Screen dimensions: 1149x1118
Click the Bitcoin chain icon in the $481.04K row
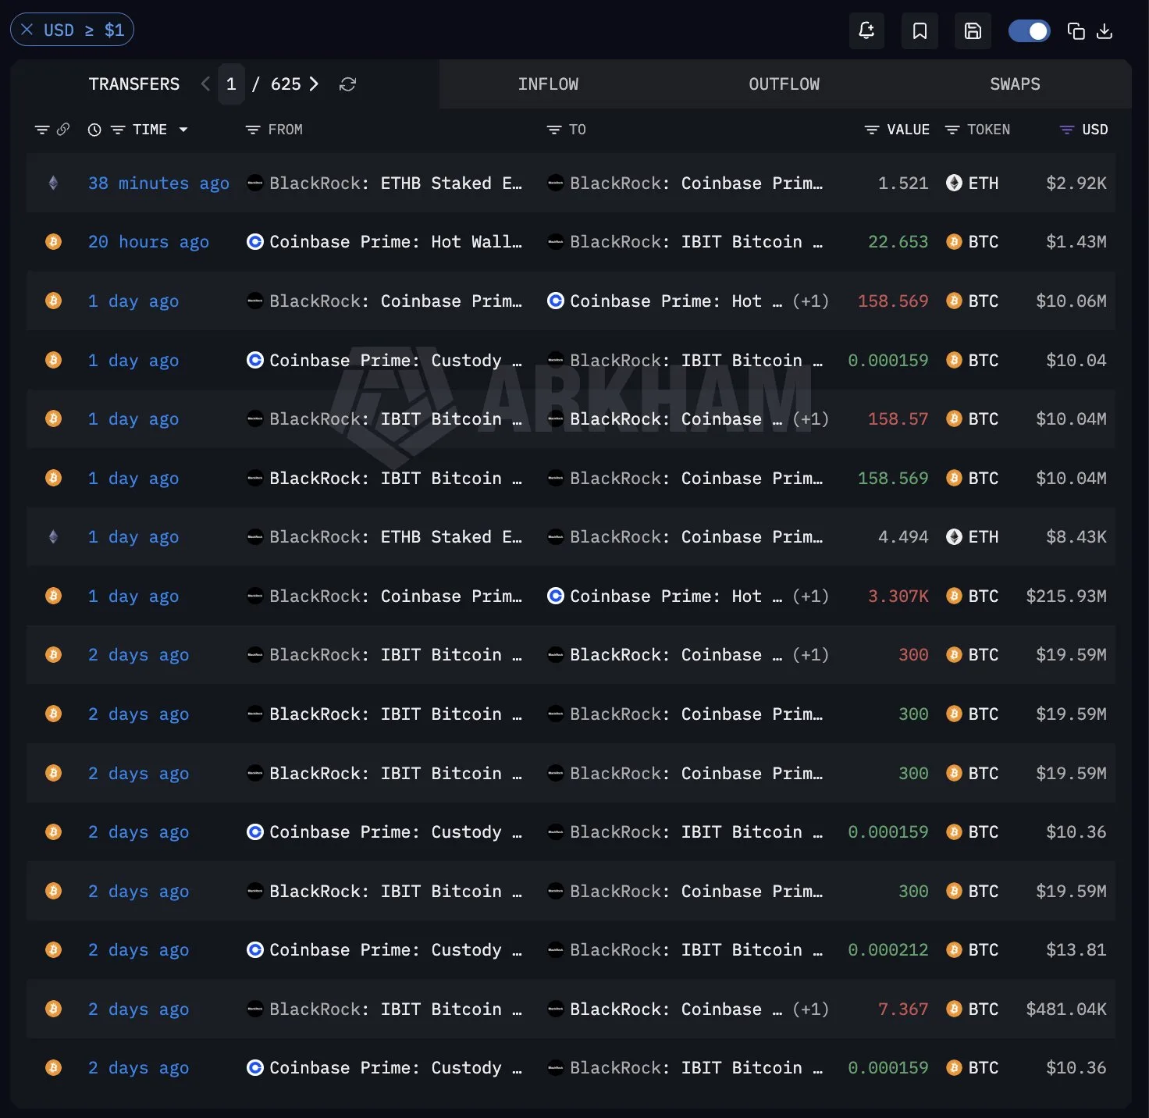pyautogui.click(x=53, y=1009)
